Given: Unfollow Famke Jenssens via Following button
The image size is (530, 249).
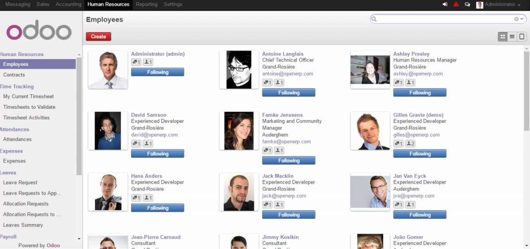Looking at the screenshot, I should point(288,160).
